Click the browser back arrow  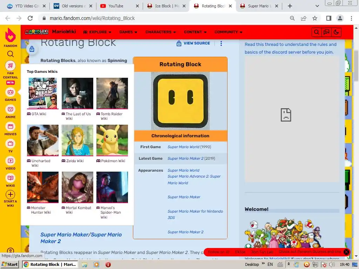click(8, 18)
